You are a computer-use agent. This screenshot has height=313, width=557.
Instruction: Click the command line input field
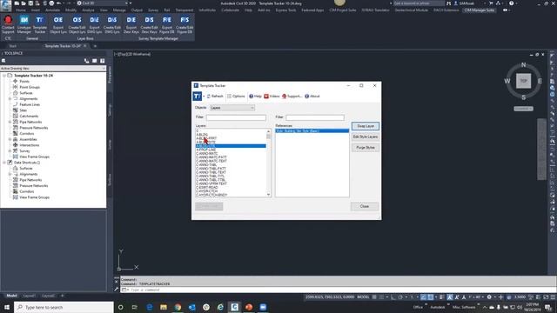pos(338,290)
